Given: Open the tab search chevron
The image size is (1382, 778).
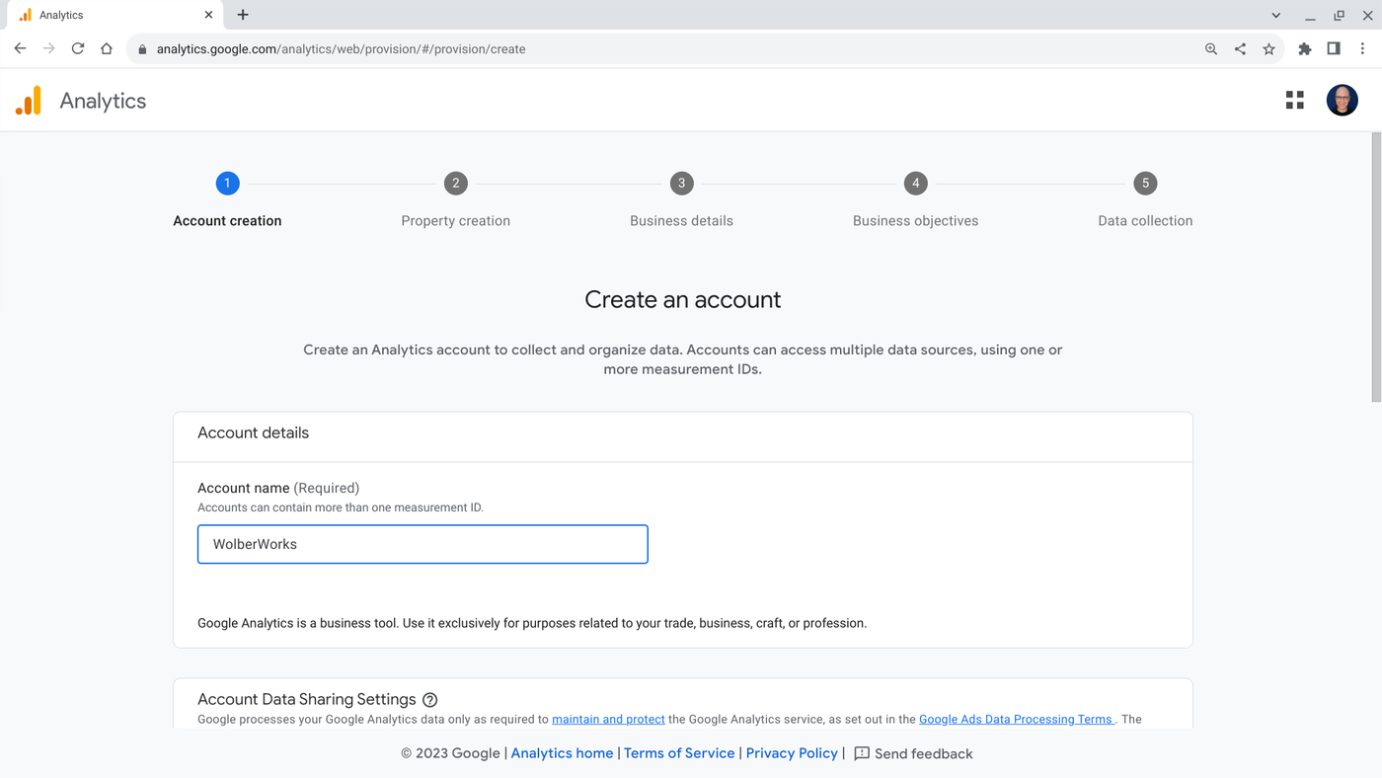Looking at the screenshot, I should 1275,14.
